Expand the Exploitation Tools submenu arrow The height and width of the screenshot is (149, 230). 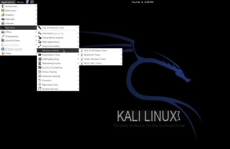pyautogui.click(x=78, y=55)
